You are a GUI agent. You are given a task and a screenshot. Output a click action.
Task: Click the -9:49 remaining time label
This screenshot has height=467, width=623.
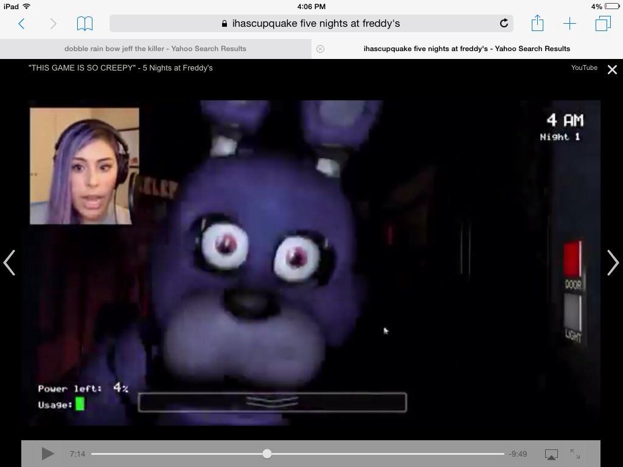[x=518, y=454]
